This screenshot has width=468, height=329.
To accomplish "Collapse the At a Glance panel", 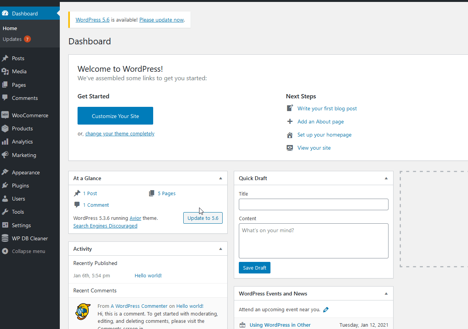I will (x=221, y=178).
